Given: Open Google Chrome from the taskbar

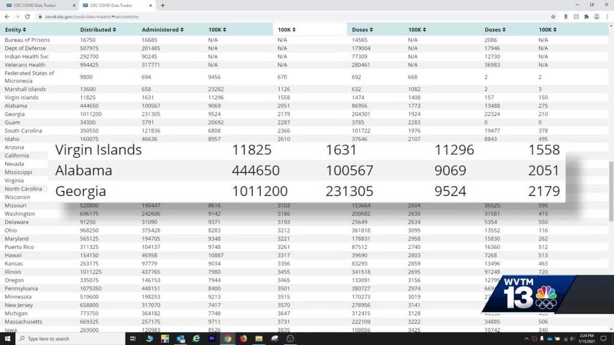Looking at the screenshot, I should [227, 338].
